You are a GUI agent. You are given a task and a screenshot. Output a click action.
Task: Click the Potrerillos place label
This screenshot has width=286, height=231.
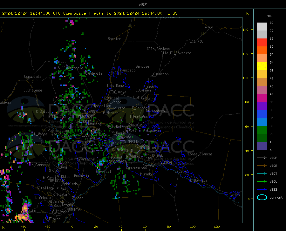58,131
